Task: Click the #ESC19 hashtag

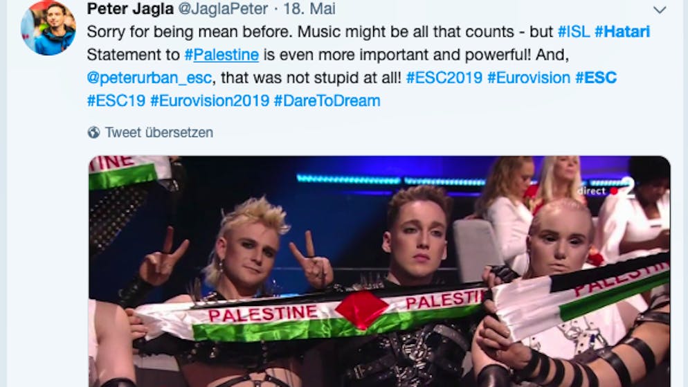Action: (x=116, y=101)
